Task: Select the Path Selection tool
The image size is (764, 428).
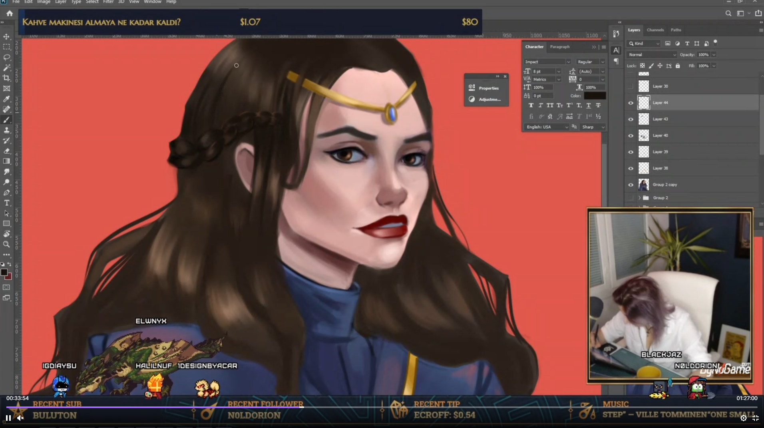Action: (6, 213)
